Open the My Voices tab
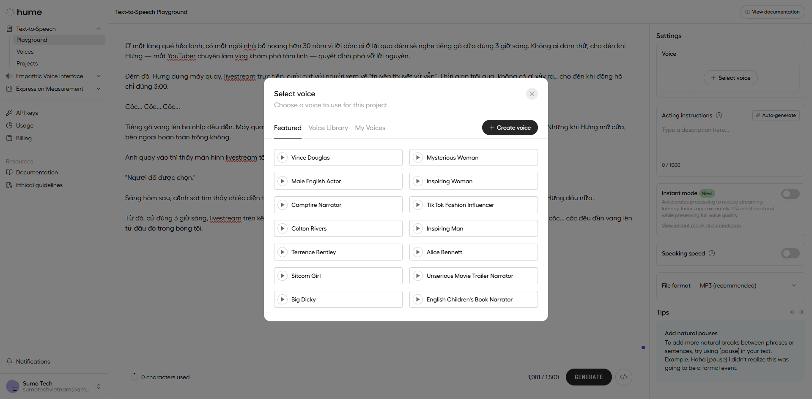 tap(370, 128)
